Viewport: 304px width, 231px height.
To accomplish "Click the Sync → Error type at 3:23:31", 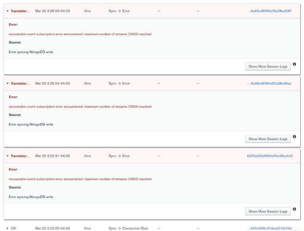I will (x=119, y=156).
